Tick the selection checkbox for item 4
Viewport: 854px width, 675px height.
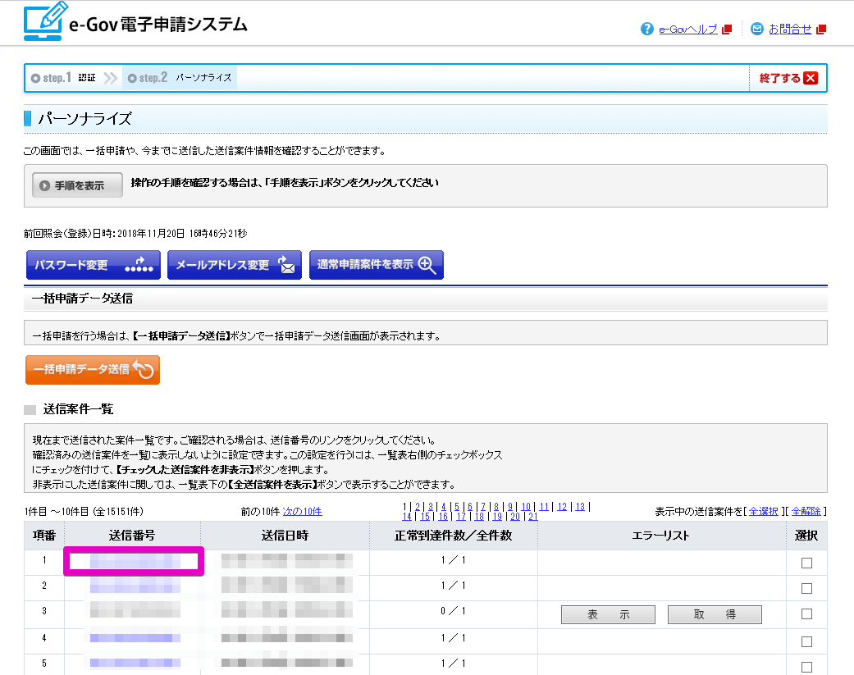[x=806, y=642]
